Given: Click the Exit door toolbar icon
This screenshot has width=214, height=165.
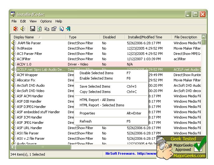Looking at the screenshot, I should [68, 29].
